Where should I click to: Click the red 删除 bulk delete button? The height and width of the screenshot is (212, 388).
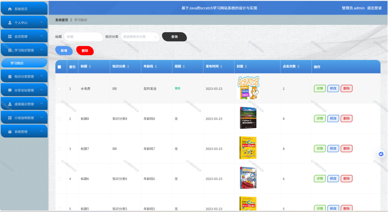pos(85,51)
